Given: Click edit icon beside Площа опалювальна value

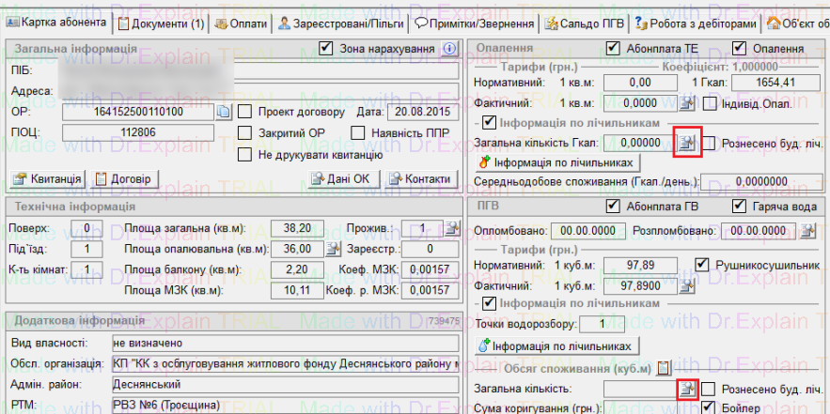Looking at the screenshot, I should pos(332,250).
